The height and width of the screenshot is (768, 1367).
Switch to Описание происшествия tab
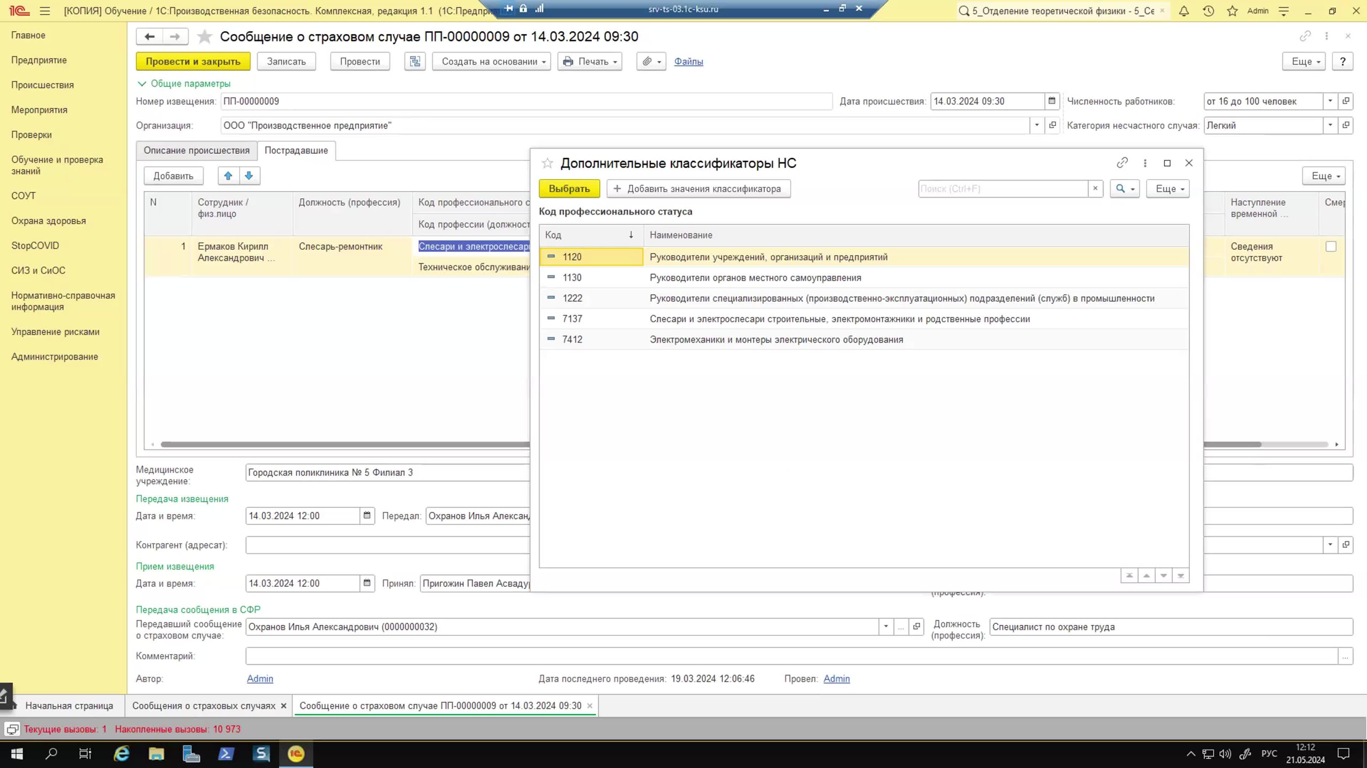(197, 150)
